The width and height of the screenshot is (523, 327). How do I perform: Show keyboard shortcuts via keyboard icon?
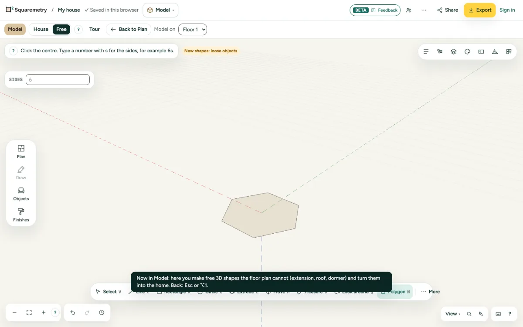[x=499, y=314]
